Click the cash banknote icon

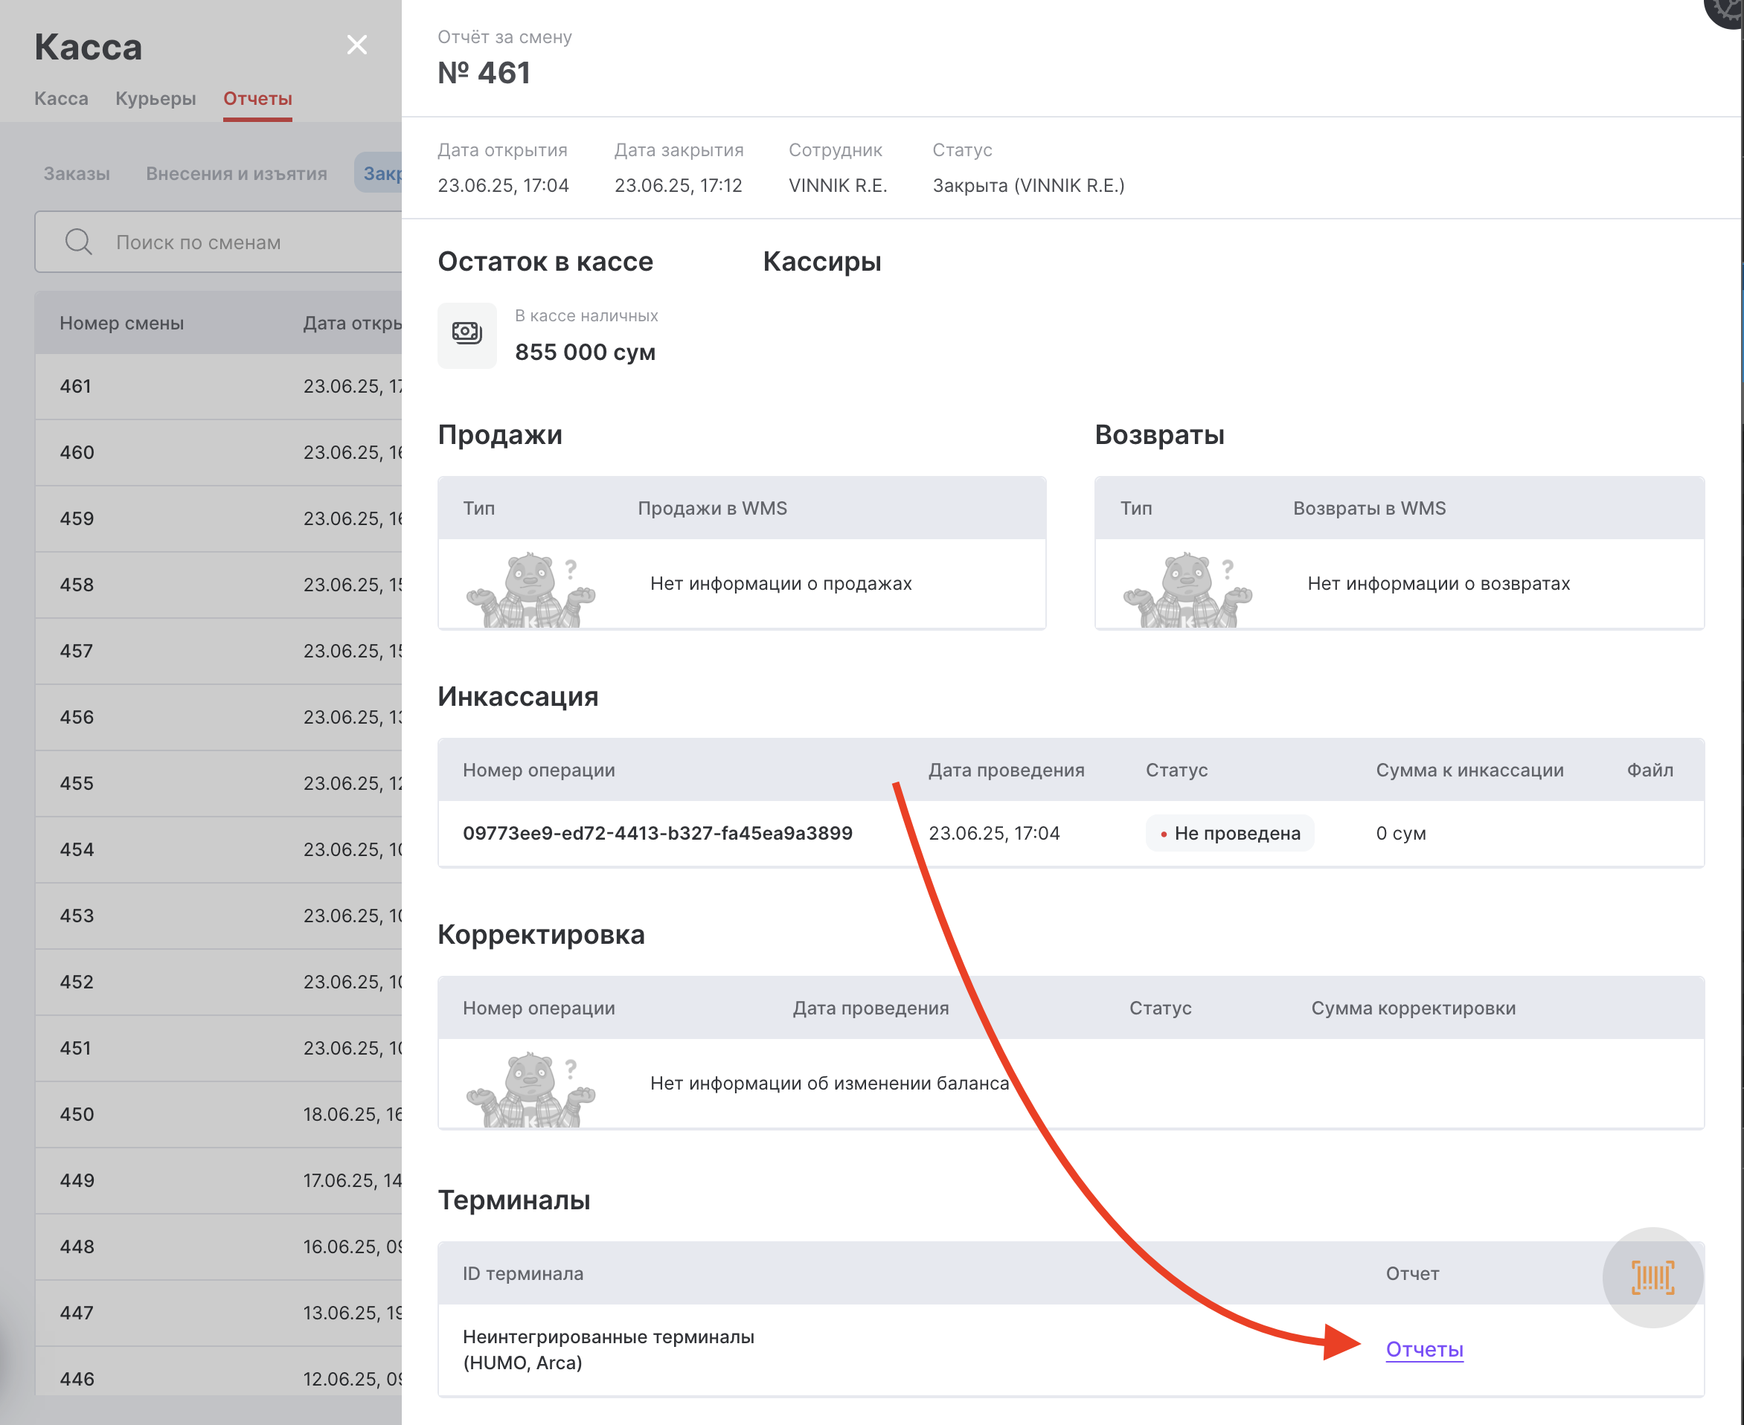[x=467, y=334]
